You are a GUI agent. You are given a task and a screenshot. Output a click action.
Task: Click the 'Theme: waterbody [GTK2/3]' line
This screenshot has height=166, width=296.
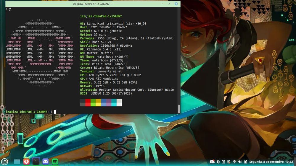(102, 60)
